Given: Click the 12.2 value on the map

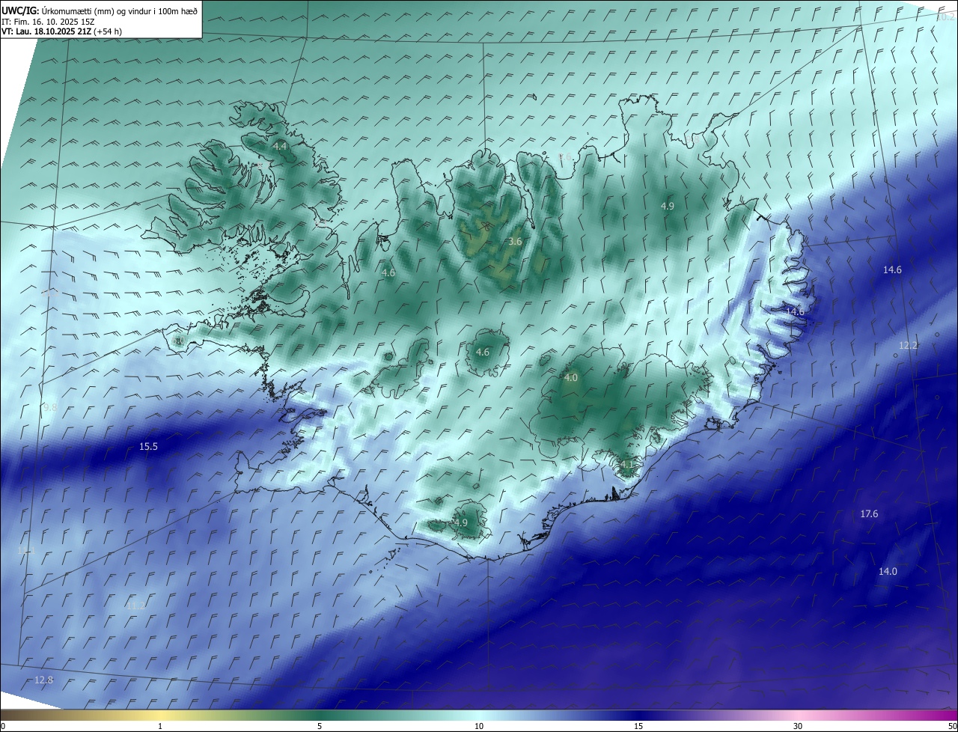Looking at the screenshot, I should pyautogui.click(x=908, y=345).
